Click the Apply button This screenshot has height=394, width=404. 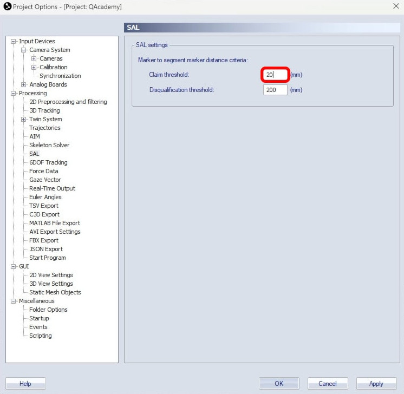376,384
